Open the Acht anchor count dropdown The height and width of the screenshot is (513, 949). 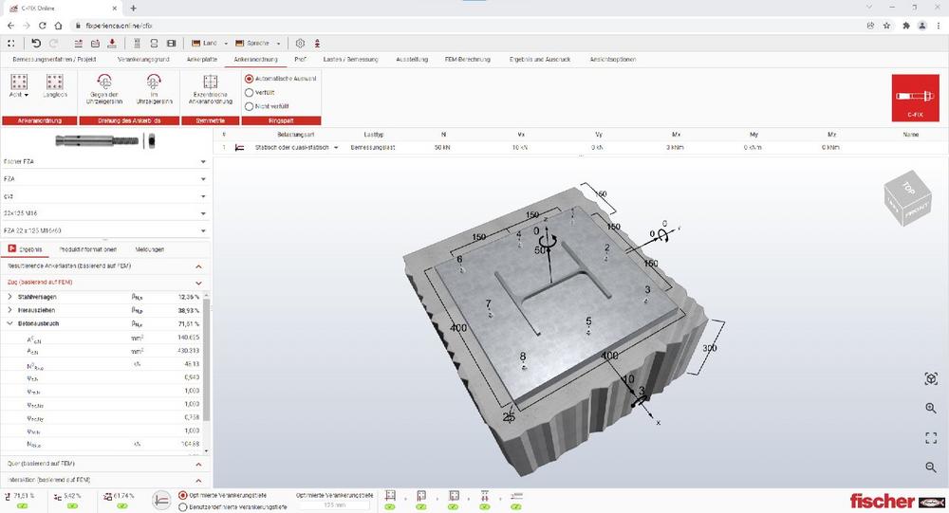coord(19,95)
